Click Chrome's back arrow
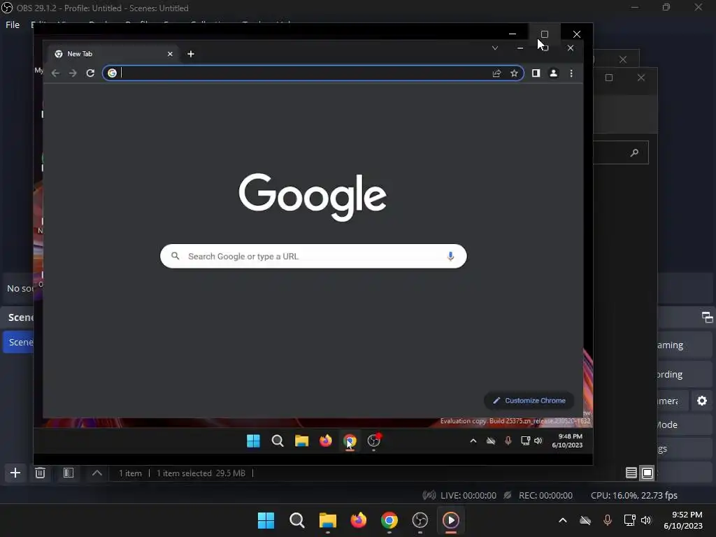 [56, 73]
